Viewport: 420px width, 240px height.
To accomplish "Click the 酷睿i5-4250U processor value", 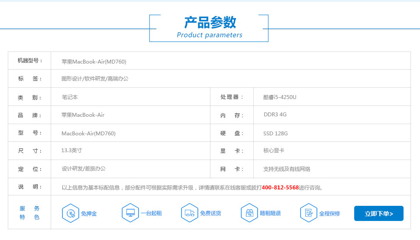I will click(x=280, y=97).
